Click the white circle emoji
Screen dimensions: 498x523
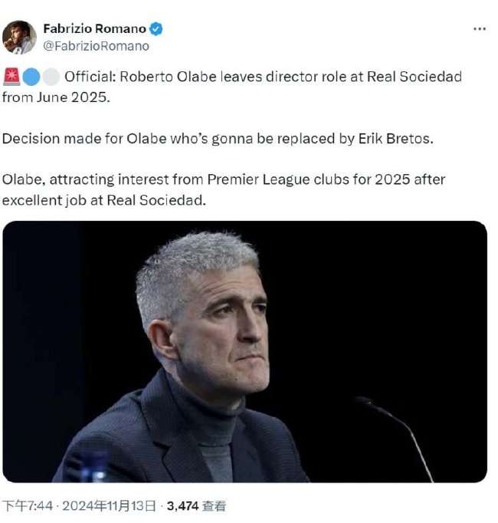click(x=51, y=77)
